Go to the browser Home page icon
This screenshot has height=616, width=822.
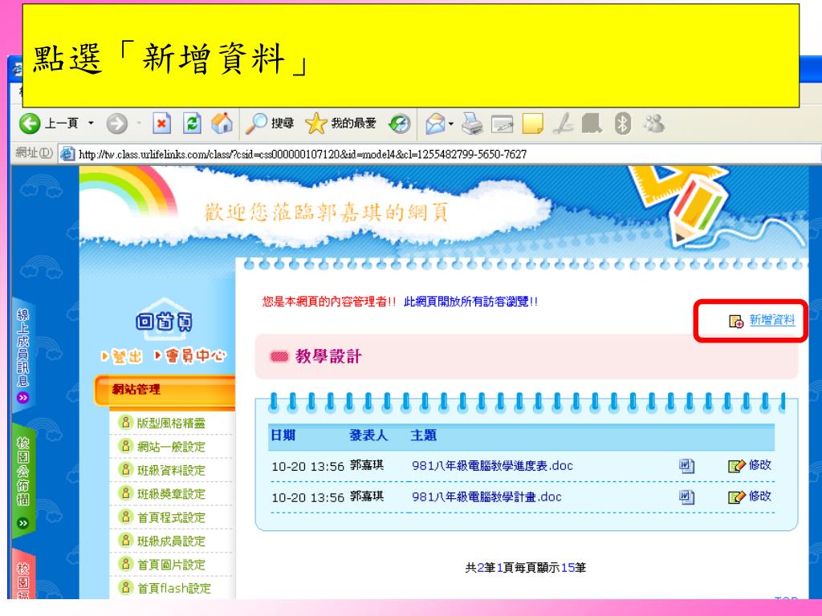pos(222,124)
